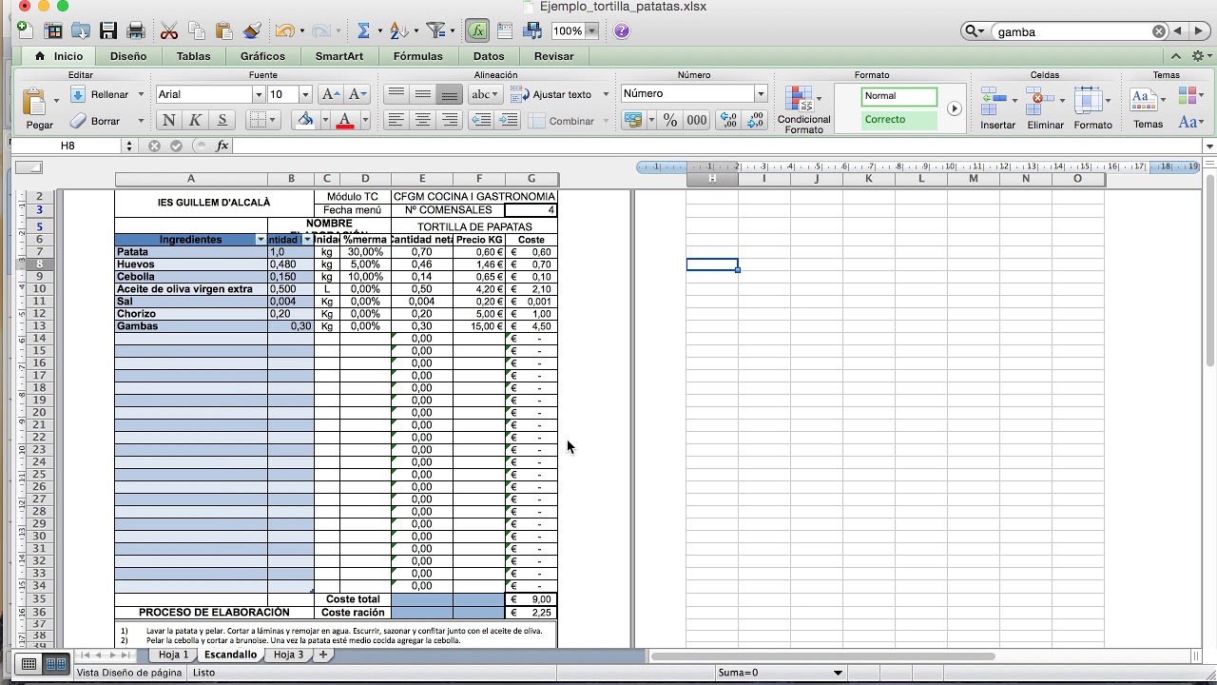Switch to normal view icon

[29, 664]
